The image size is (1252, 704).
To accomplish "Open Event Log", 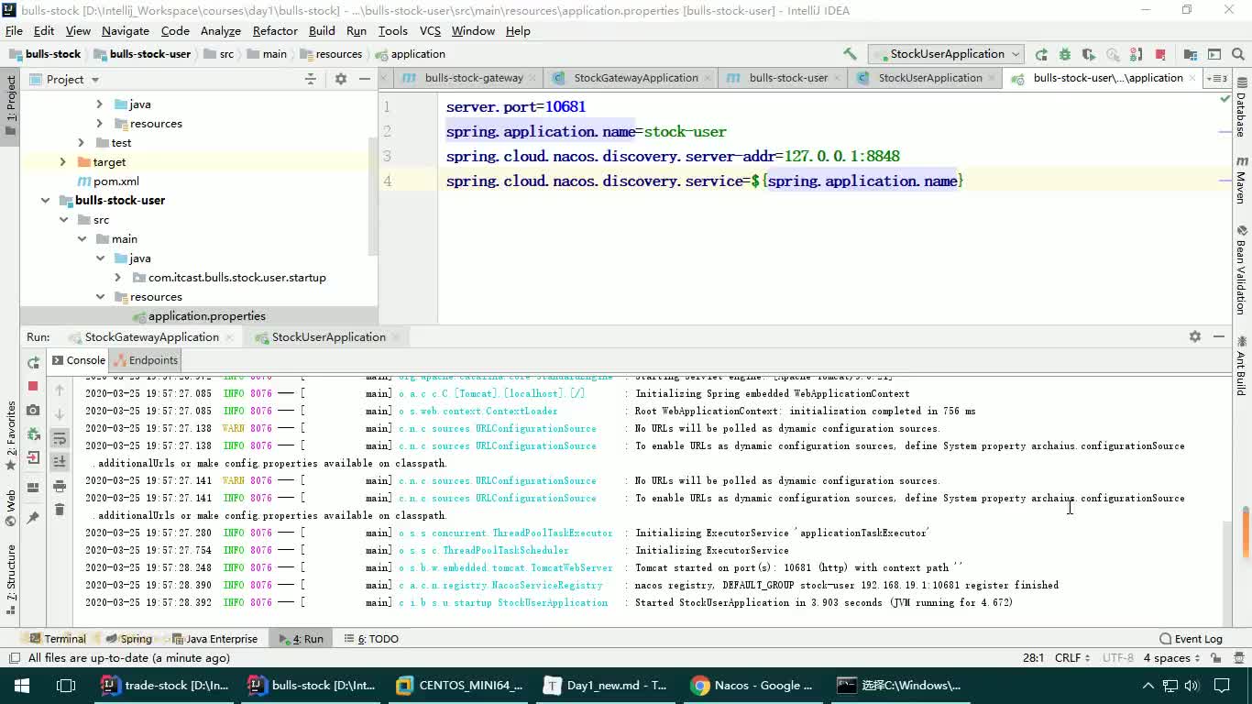I will (x=1191, y=639).
